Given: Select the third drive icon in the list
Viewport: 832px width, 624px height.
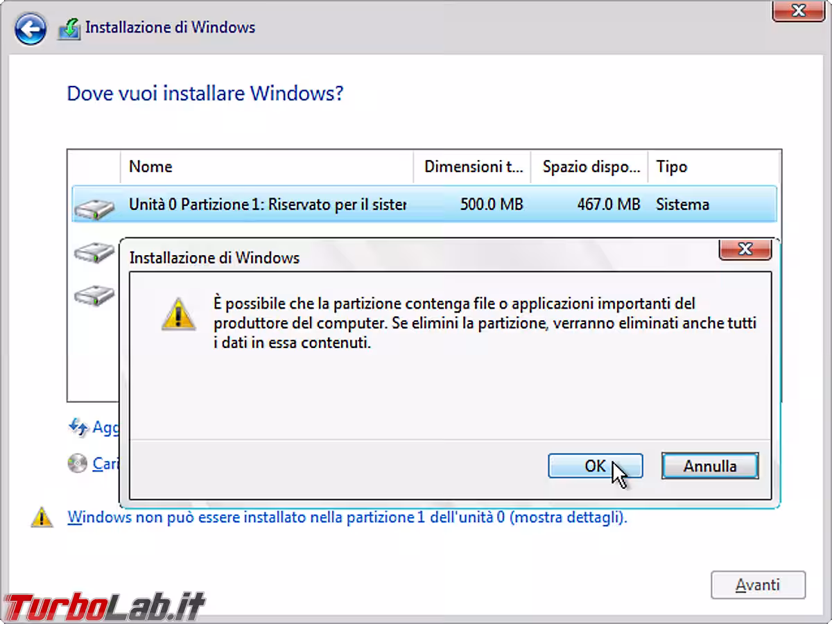Looking at the screenshot, I should [x=94, y=295].
